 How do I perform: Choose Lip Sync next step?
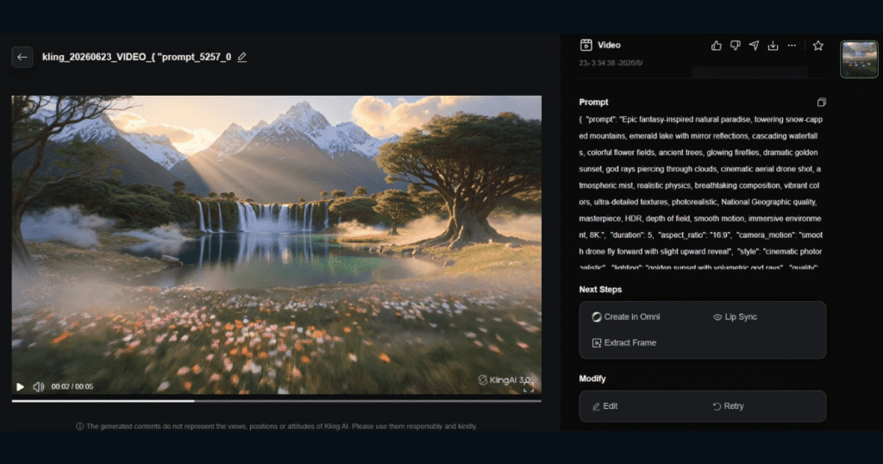pyautogui.click(x=735, y=317)
